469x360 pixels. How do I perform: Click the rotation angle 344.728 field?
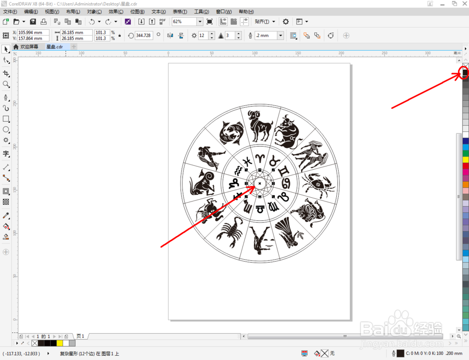[x=144, y=35]
